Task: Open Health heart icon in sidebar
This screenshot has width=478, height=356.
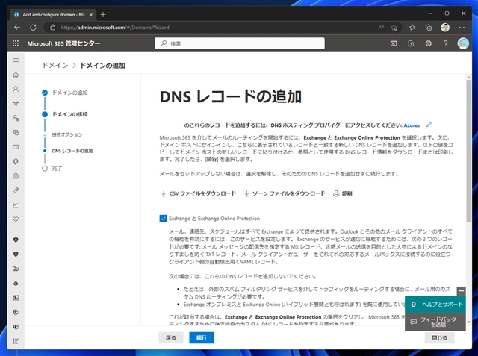Action: [16, 219]
